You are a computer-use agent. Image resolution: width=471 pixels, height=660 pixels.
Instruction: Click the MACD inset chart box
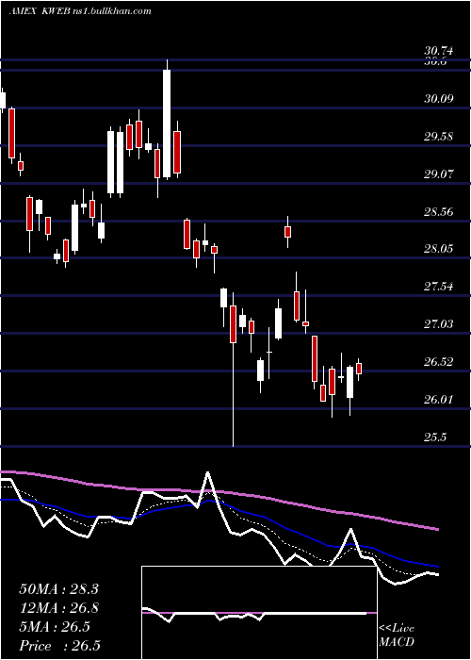pos(259,613)
